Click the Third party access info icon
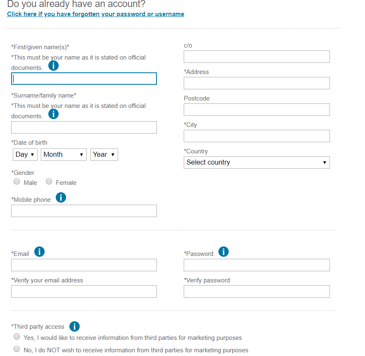 [74, 326]
